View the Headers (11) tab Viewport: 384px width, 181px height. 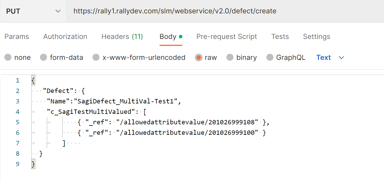point(122,37)
